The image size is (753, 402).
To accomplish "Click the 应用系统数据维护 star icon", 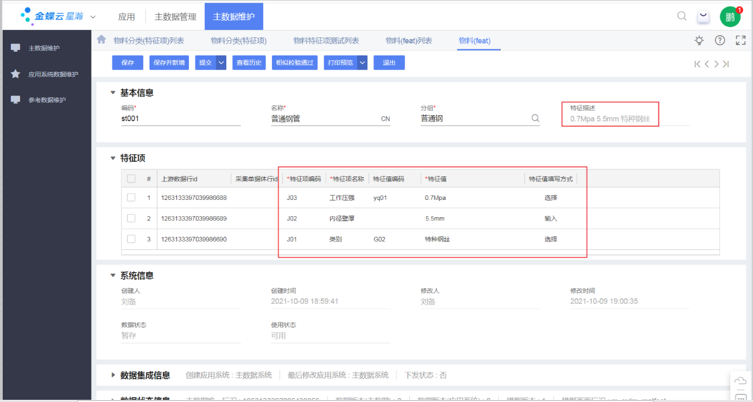I will point(15,74).
